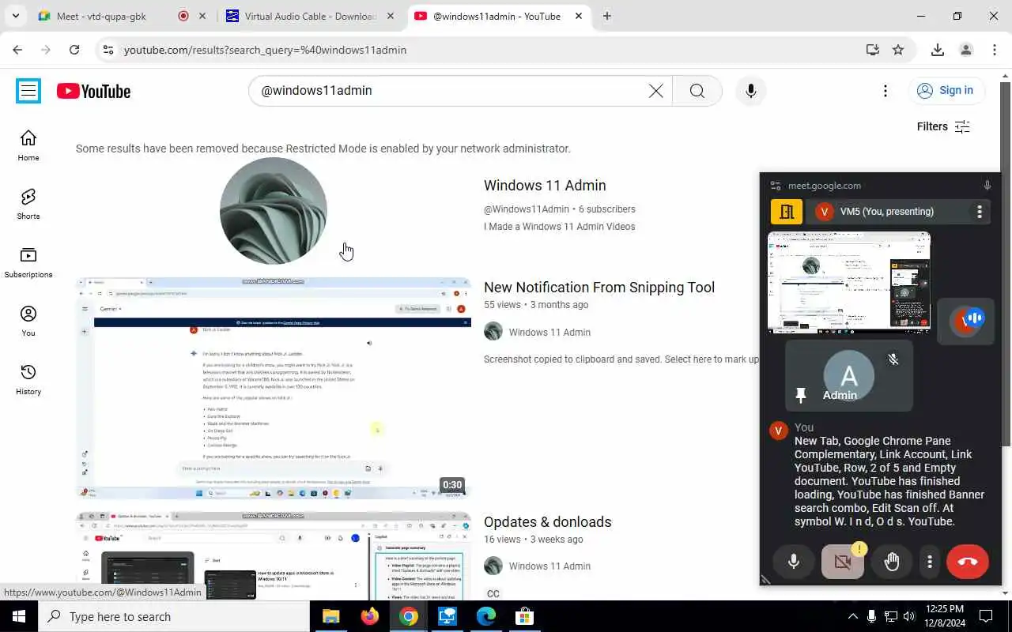Image resolution: width=1012 pixels, height=632 pixels.
Task: Open New Notification From Snipping Tool title
Action: (599, 288)
